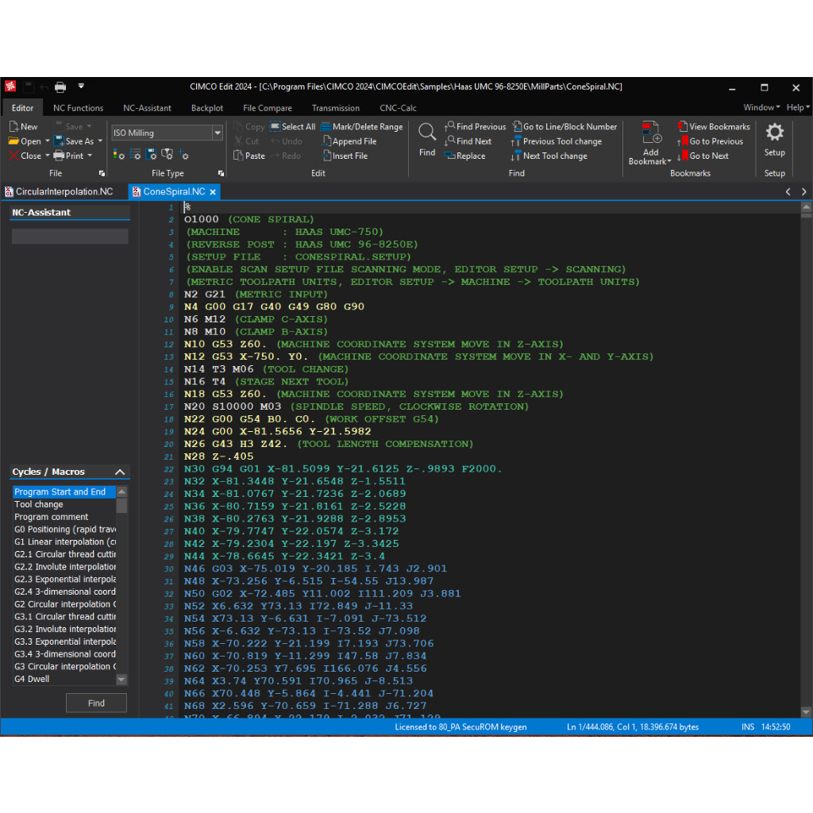Open File Type group dialog launcher
This screenshot has width=813, height=813.
[221, 173]
